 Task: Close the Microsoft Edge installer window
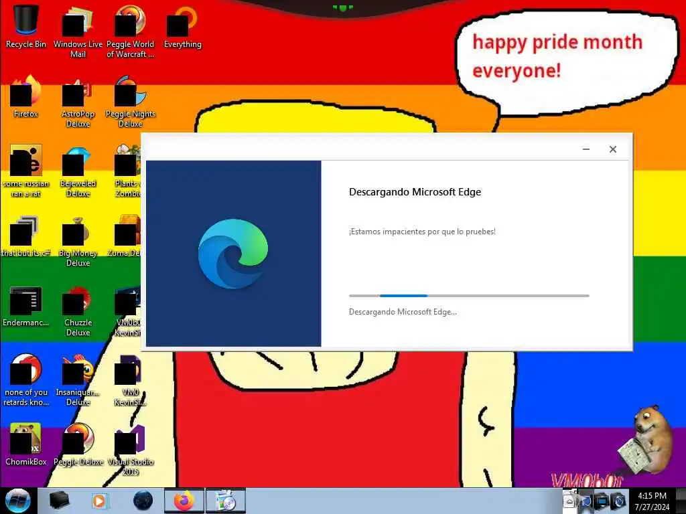click(x=613, y=149)
